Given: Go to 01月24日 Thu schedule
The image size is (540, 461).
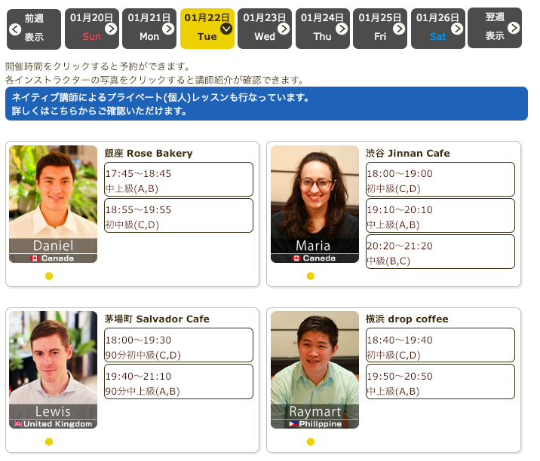Looking at the screenshot, I should (x=322, y=29).
